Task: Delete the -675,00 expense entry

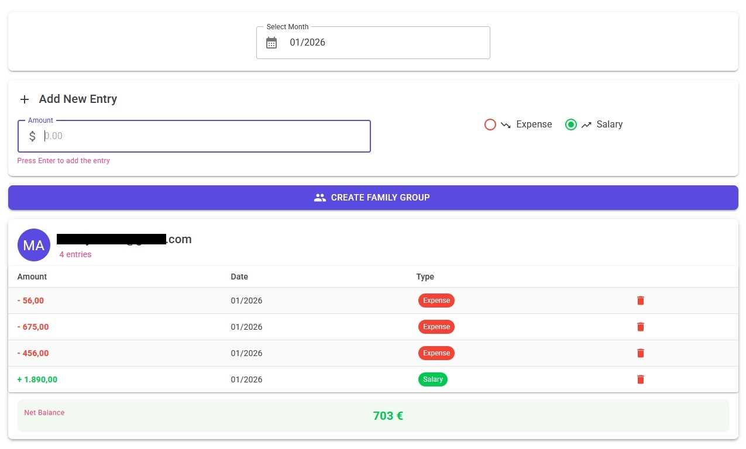Action: click(x=640, y=327)
